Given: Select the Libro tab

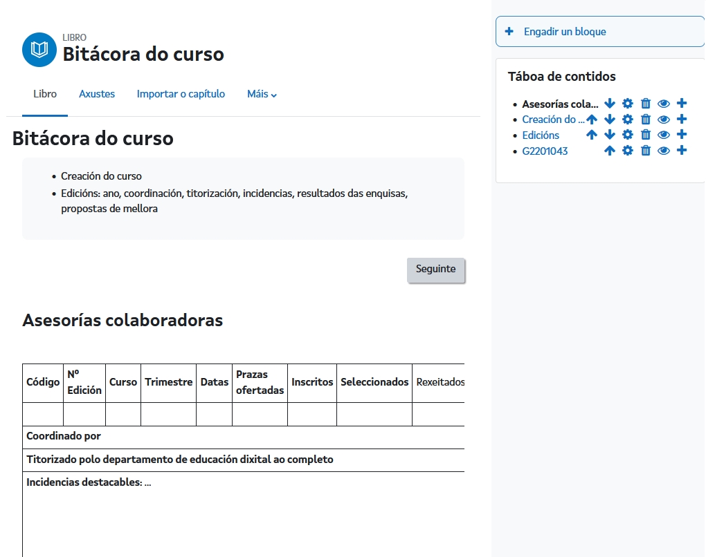Looking at the screenshot, I should (45, 94).
